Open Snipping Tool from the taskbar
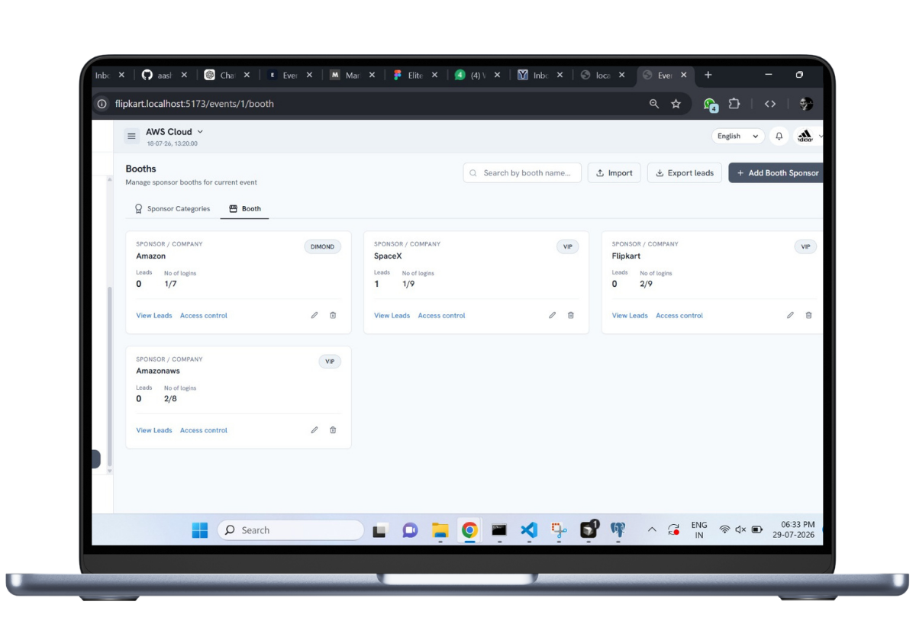This screenshot has width=916, height=637. coord(559,530)
